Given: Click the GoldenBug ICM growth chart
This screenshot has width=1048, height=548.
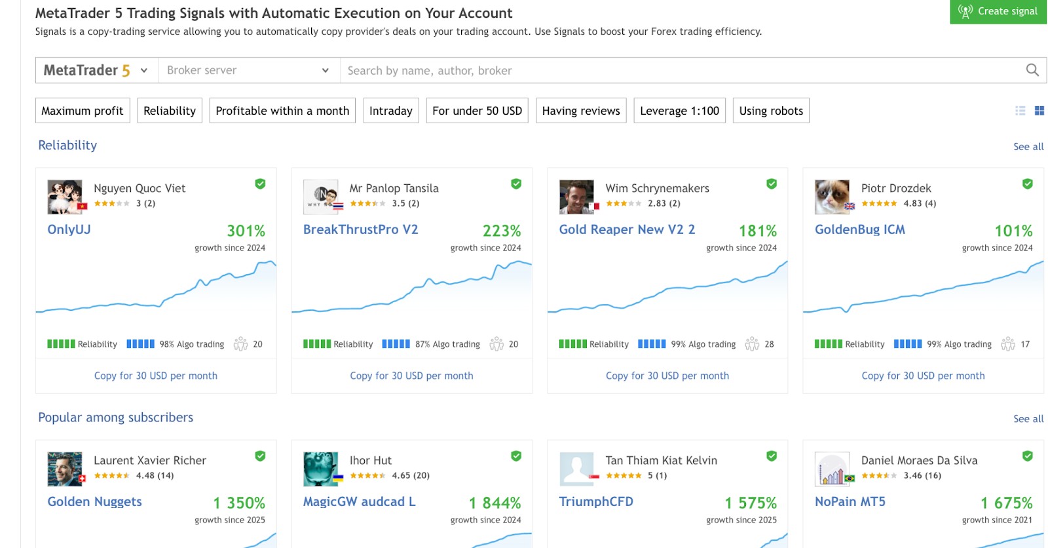Looking at the screenshot, I should tap(923, 287).
